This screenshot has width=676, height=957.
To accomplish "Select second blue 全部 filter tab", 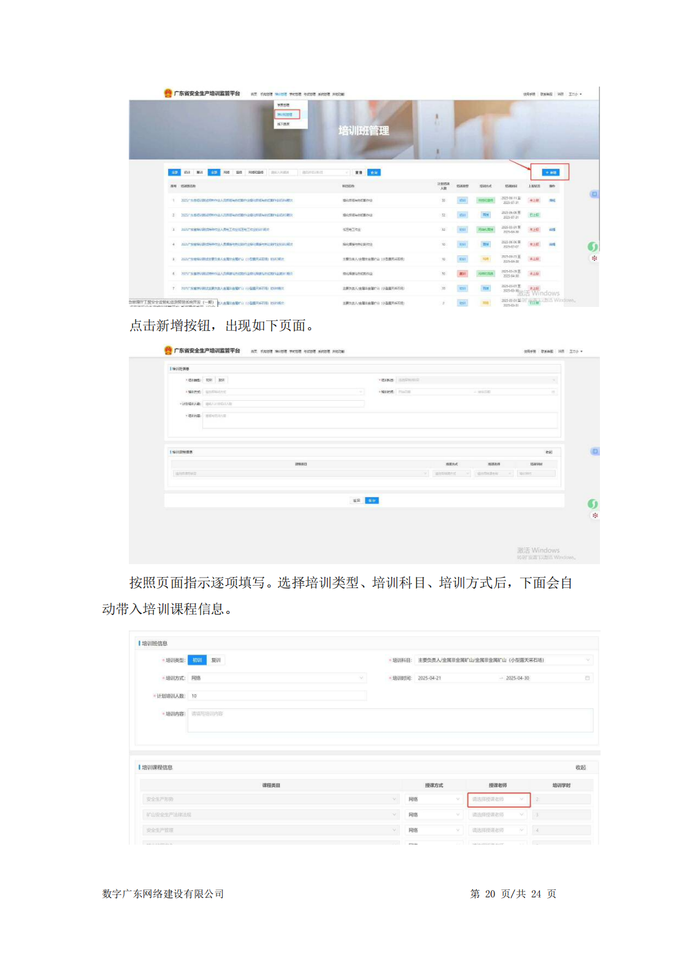I will pyautogui.click(x=214, y=172).
